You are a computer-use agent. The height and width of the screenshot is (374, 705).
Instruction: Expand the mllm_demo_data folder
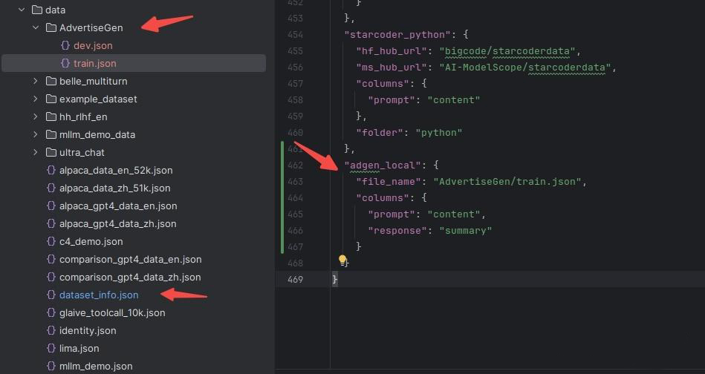point(36,135)
